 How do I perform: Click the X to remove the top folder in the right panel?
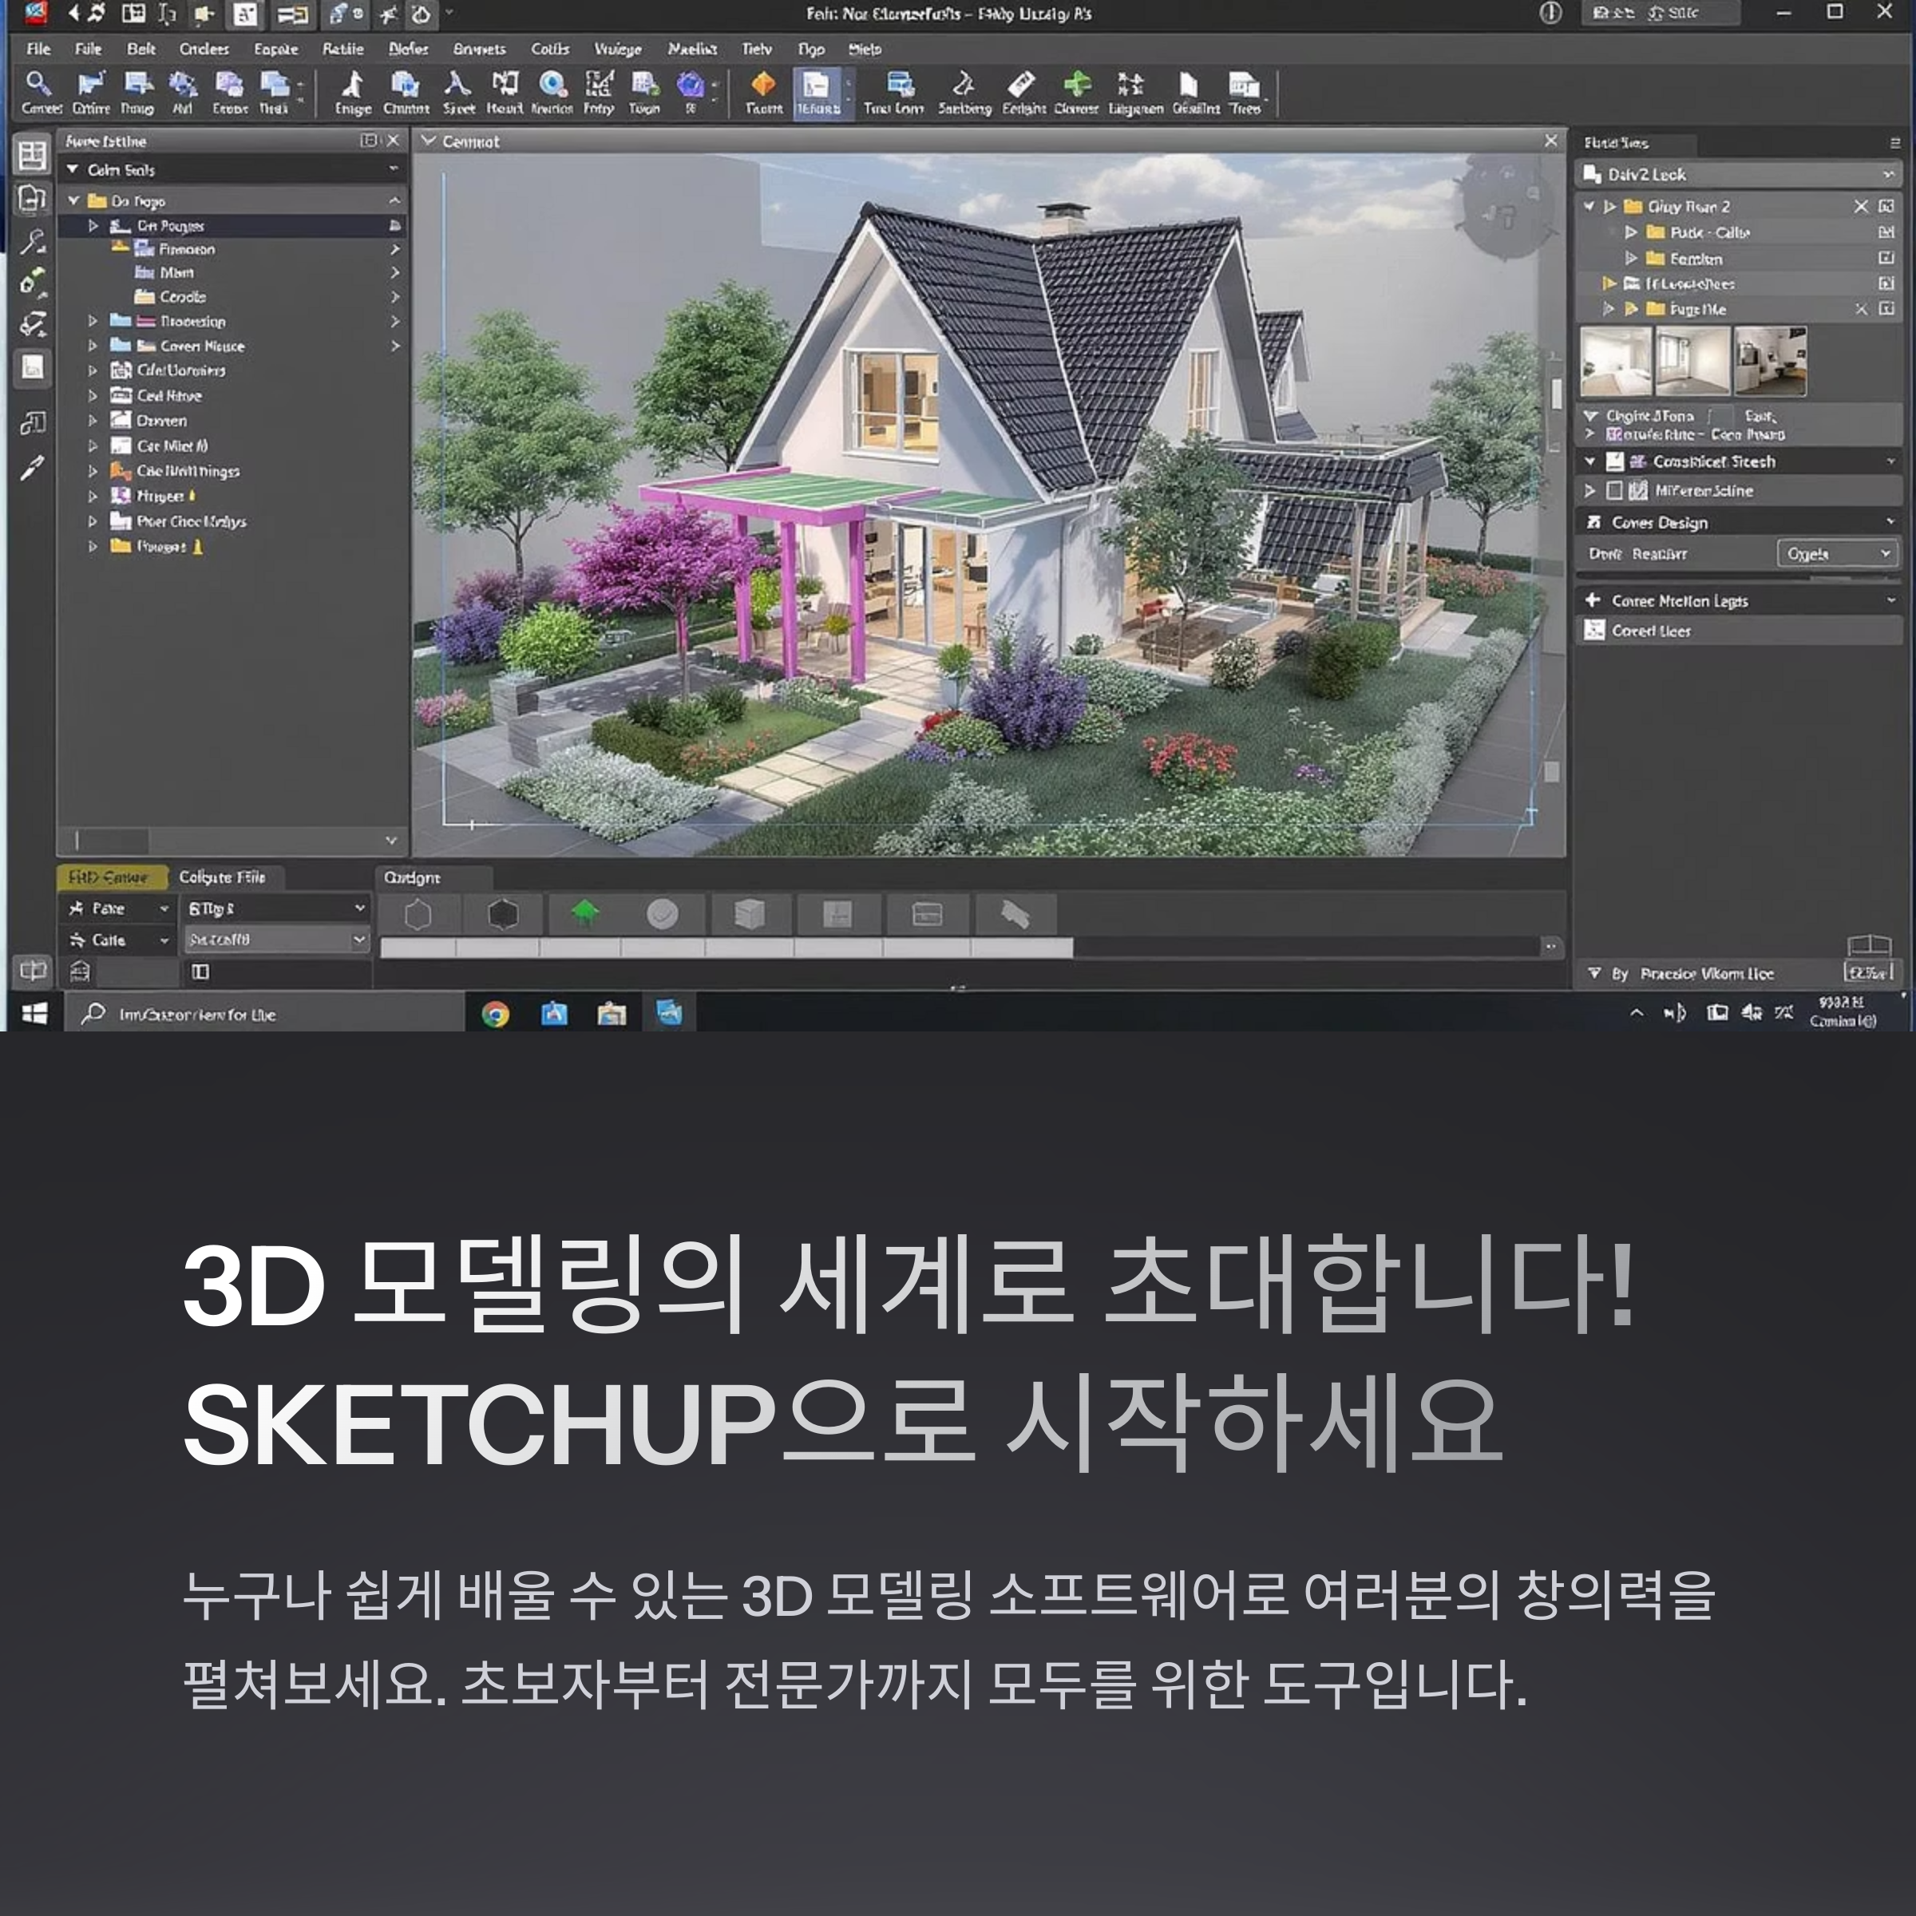1860,208
